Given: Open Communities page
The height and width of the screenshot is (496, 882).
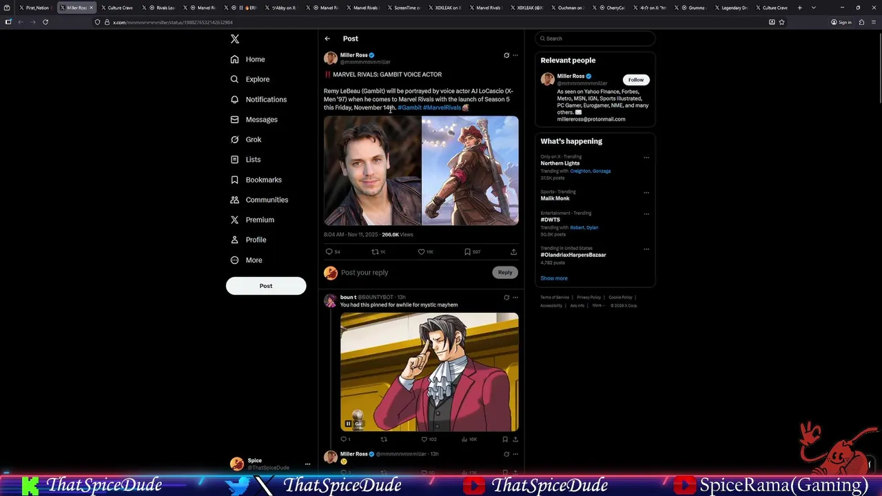Looking at the screenshot, I should 260,200.
